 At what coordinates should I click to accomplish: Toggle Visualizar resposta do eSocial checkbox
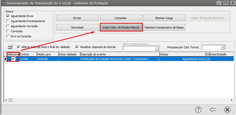coord(77,47)
